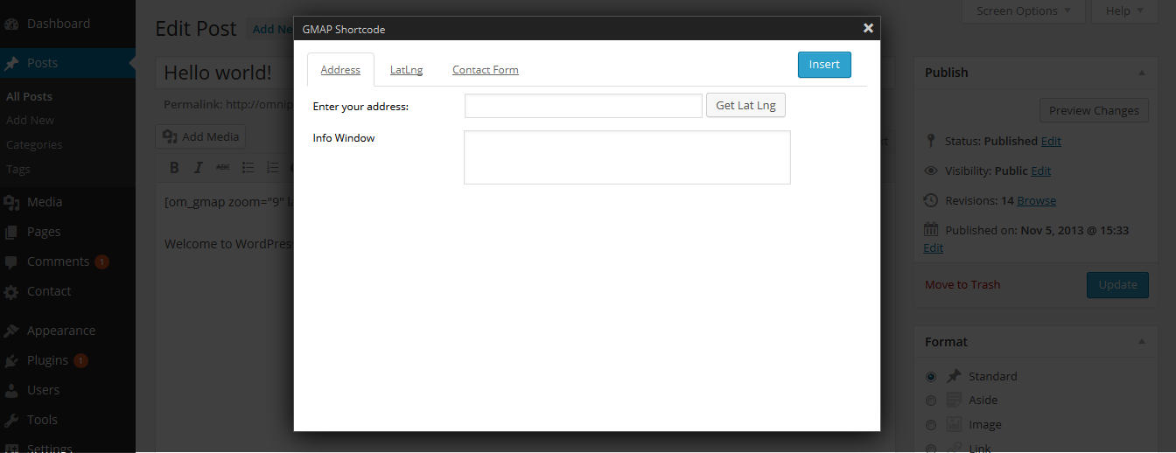Open Appearance via its brush icon
This screenshot has height=453, width=1176.
pos(12,331)
